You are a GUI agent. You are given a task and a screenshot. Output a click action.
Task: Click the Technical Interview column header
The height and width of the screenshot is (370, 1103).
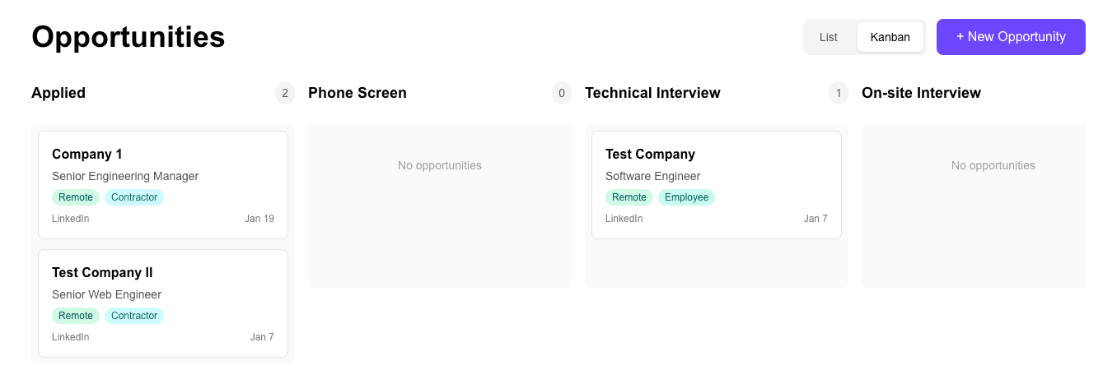652,93
